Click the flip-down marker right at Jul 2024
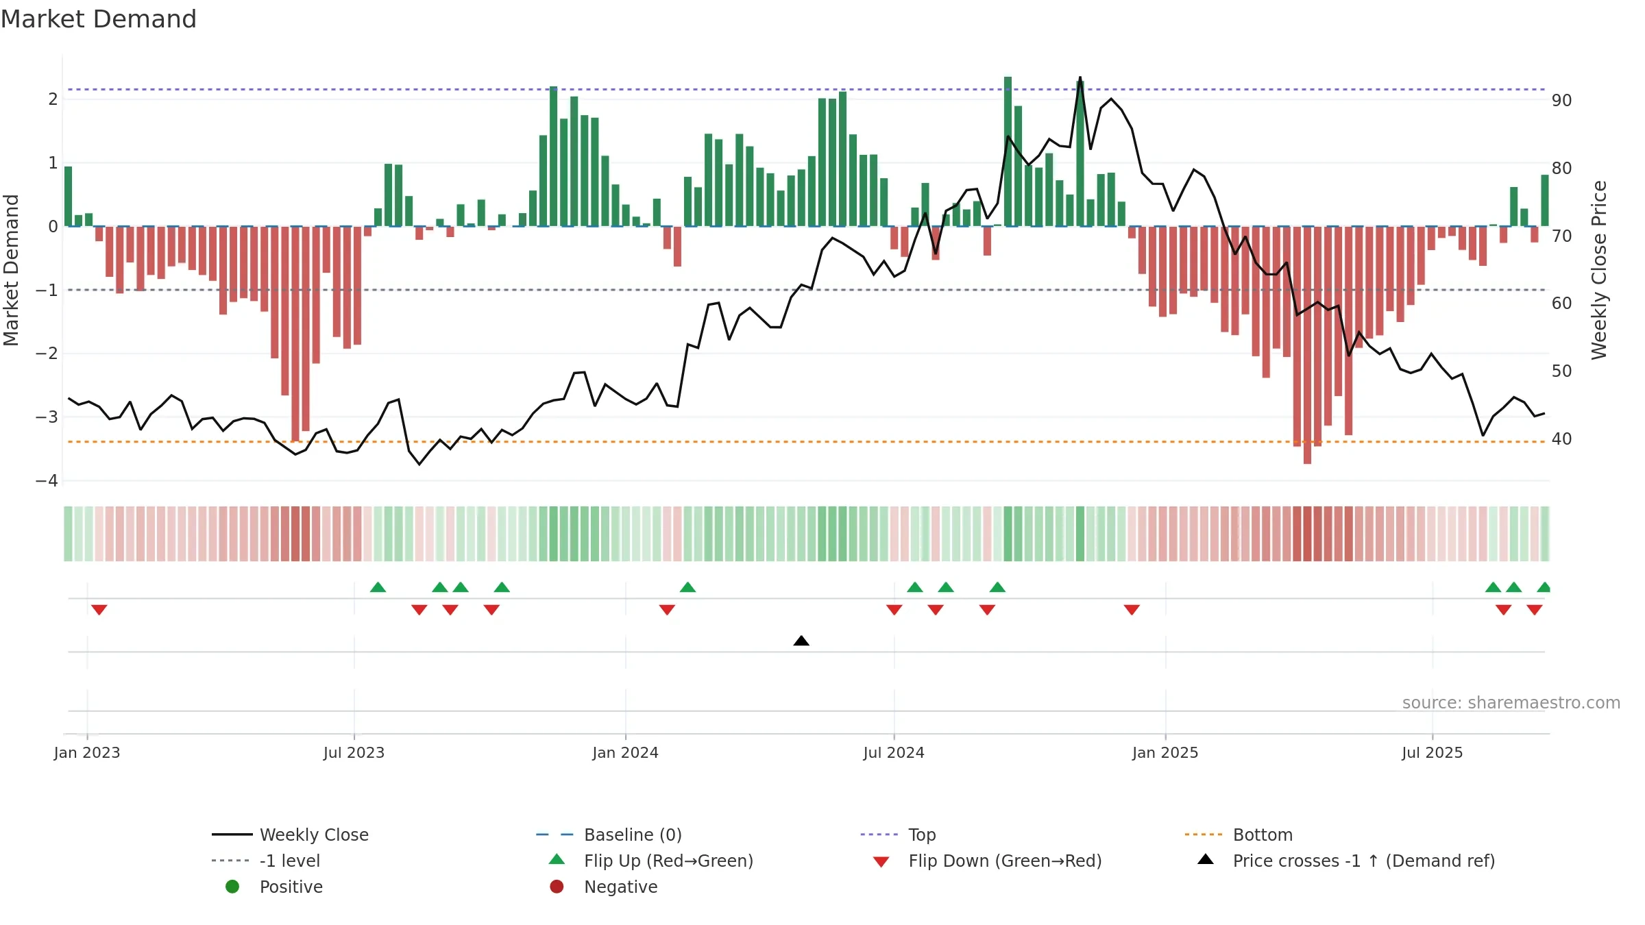 coord(894,610)
